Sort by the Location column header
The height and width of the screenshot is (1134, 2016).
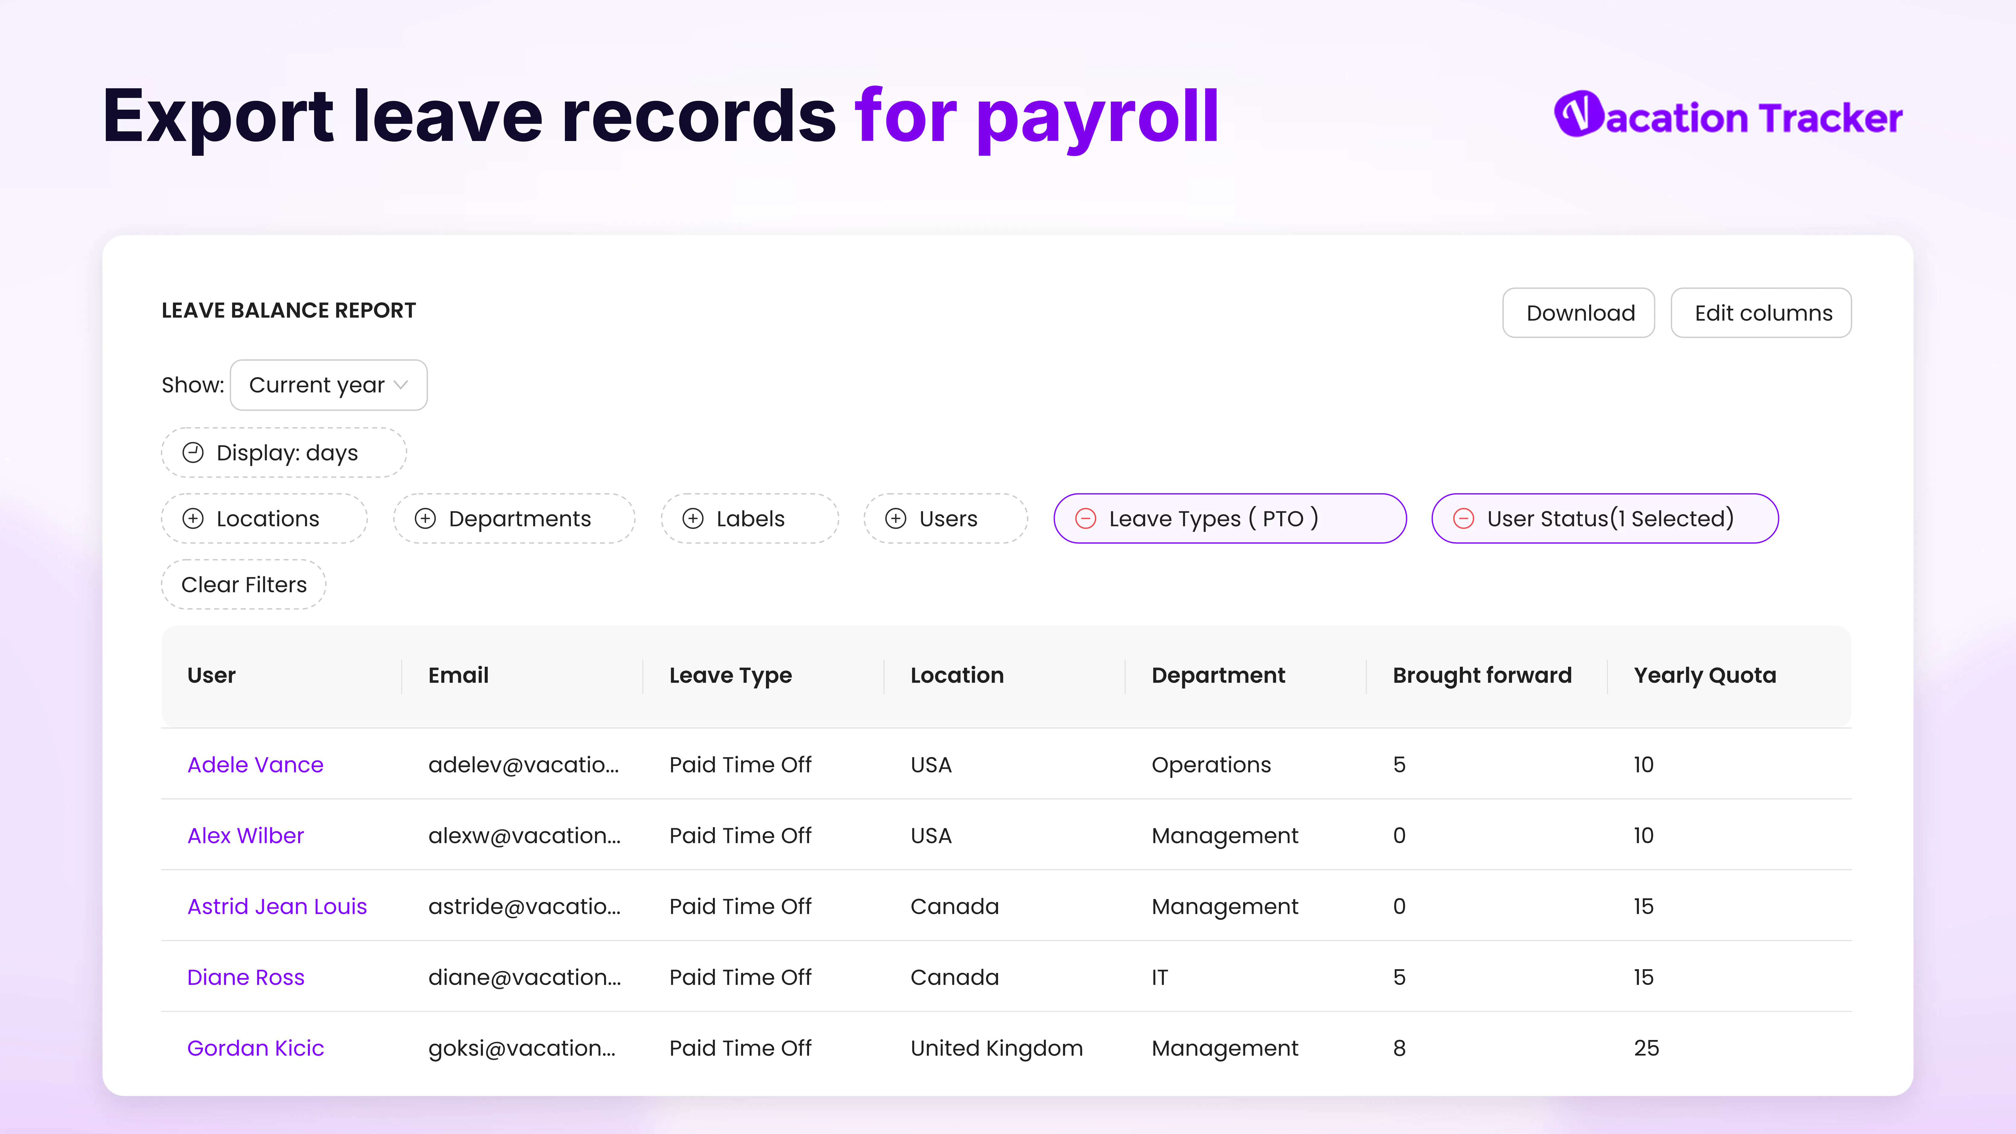[956, 676]
